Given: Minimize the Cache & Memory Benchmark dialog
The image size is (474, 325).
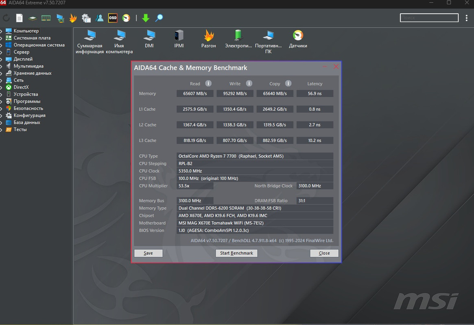Looking at the screenshot, I should click(325, 66).
